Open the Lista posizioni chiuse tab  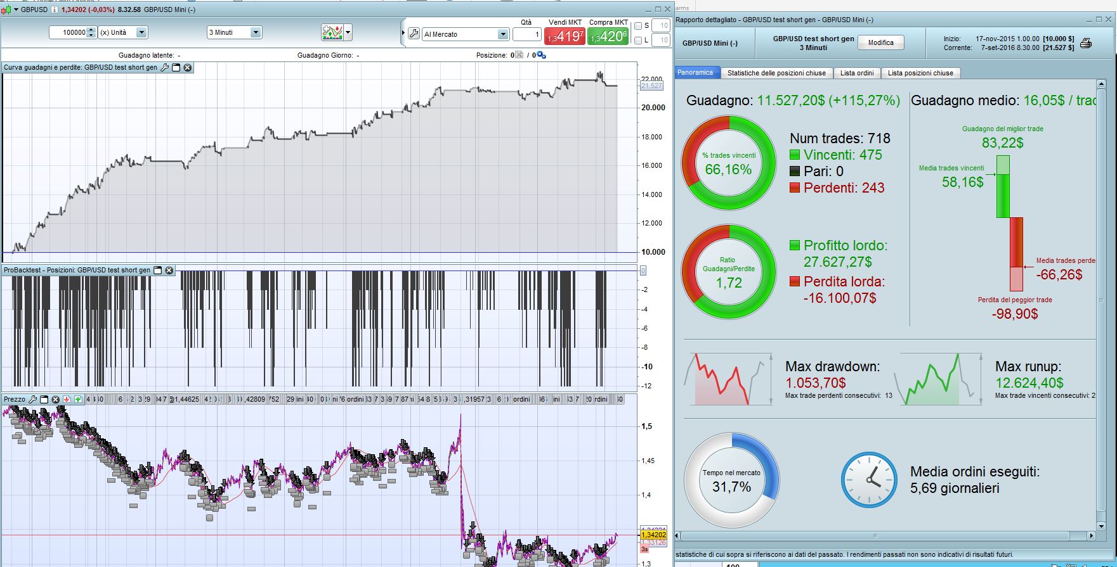coord(920,73)
